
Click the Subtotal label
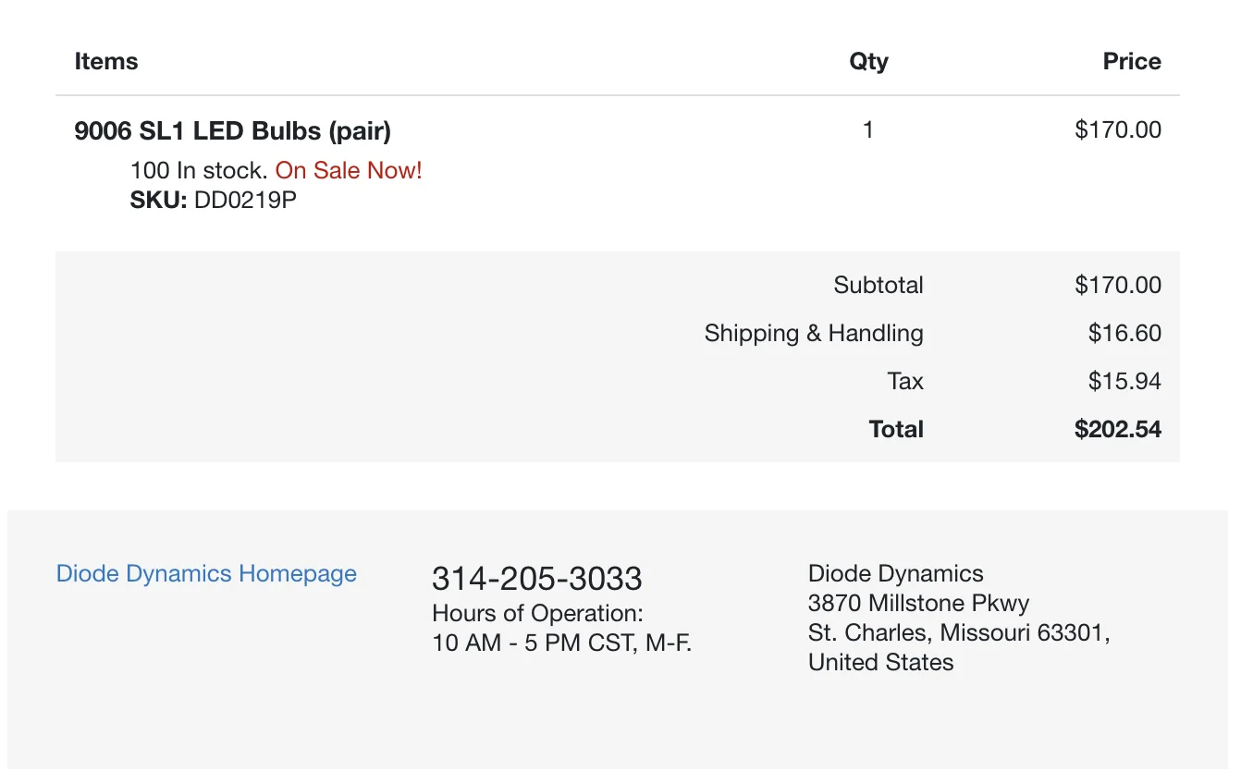(x=879, y=285)
